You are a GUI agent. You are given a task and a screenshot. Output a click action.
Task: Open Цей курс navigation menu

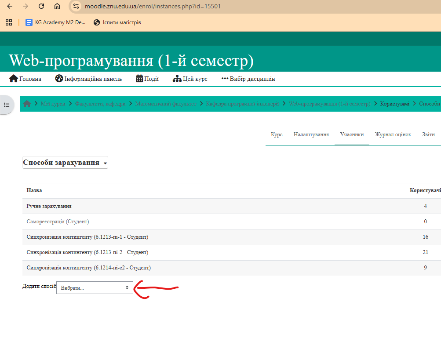[x=190, y=79]
